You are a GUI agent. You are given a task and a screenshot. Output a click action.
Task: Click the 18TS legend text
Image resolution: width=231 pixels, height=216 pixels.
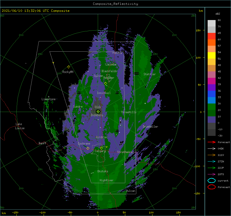(221, 174)
